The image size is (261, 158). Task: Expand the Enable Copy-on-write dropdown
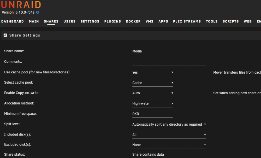[x=153, y=93]
